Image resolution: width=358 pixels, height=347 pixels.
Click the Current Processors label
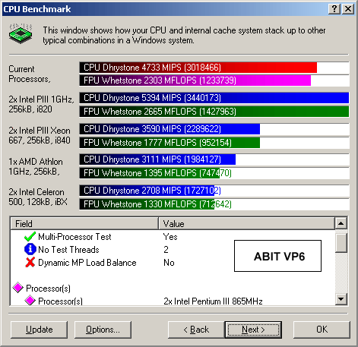click(30, 74)
